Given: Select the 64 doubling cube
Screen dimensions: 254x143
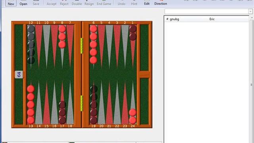Looking at the screenshot, I should [19, 75].
